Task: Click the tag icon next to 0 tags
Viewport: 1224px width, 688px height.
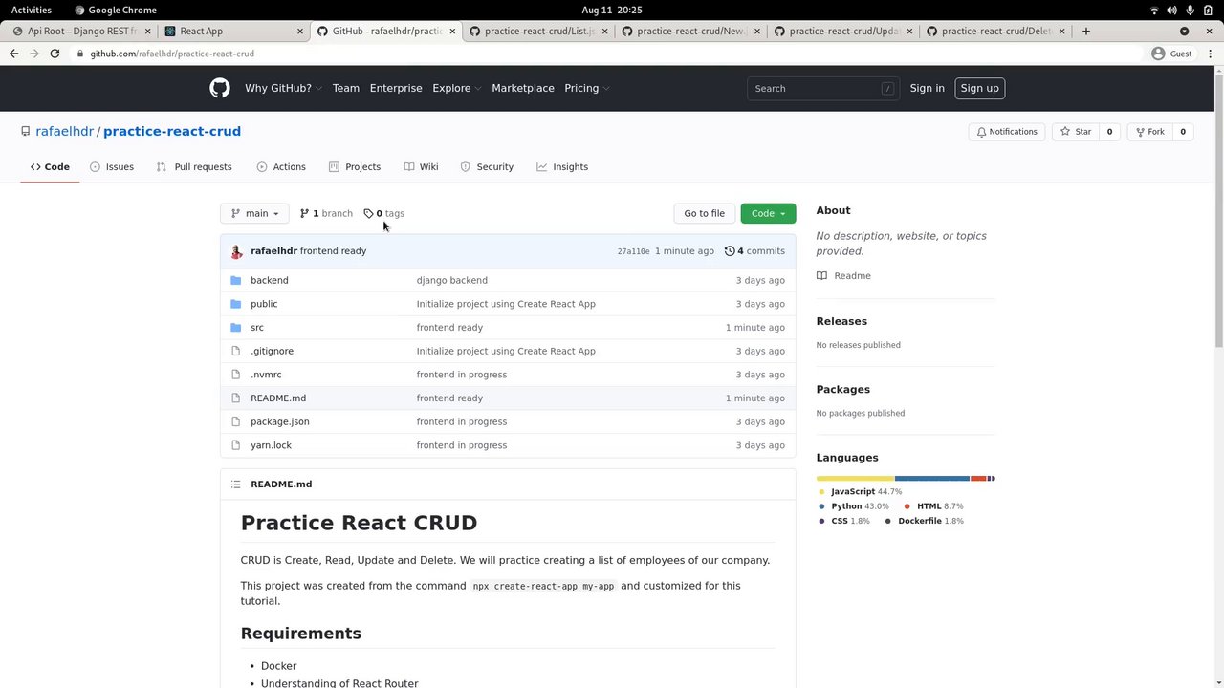Action: [x=368, y=213]
